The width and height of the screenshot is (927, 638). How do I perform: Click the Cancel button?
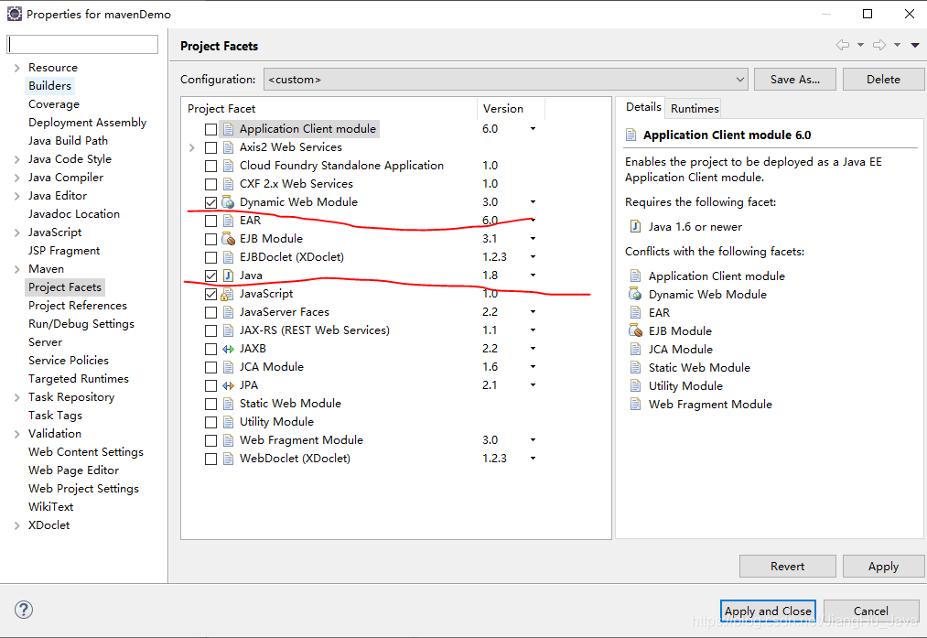click(x=871, y=611)
